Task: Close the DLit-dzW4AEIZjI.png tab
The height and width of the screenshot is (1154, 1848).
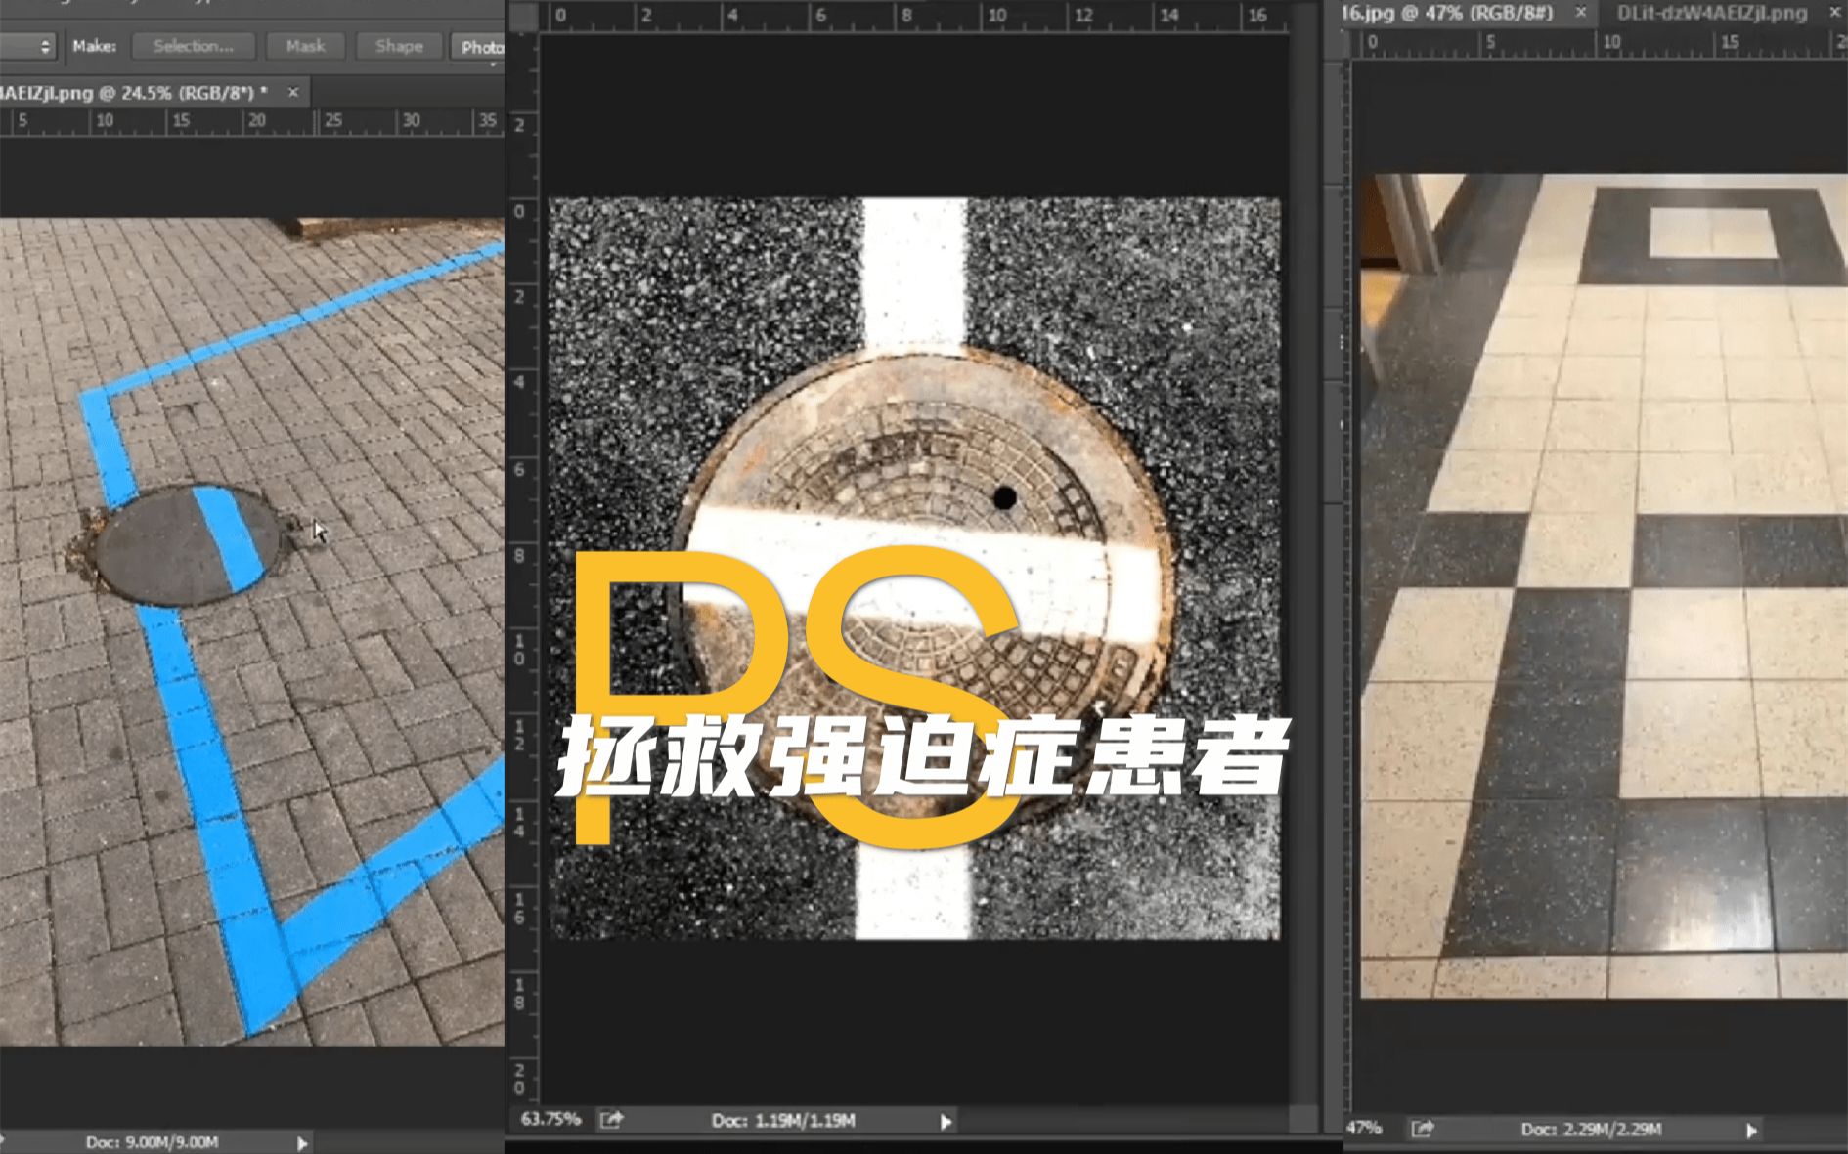Action: click(1835, 13)
